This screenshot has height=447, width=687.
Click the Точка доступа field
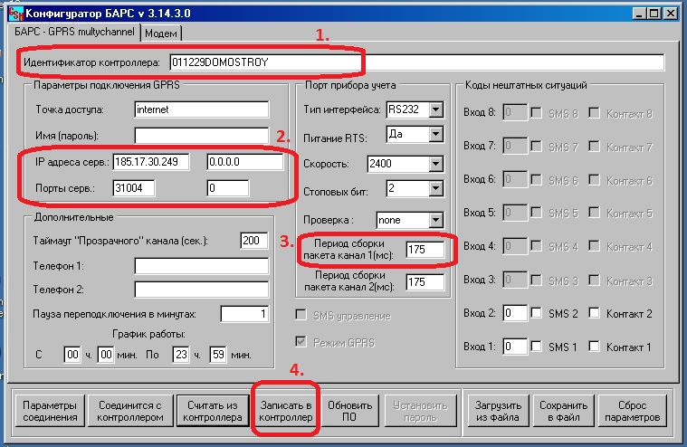[201, 109]
